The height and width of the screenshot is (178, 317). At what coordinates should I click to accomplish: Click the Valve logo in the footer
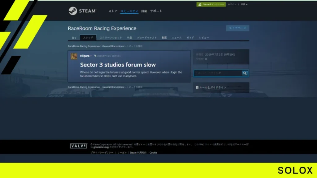[x=78, y=146]
